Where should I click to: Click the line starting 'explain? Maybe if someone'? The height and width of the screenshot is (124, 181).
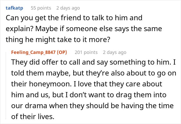84,29
